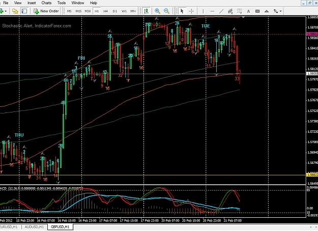Click the Zoom In magnifier
Screen dimensions: 318x232
click(157, 11)
